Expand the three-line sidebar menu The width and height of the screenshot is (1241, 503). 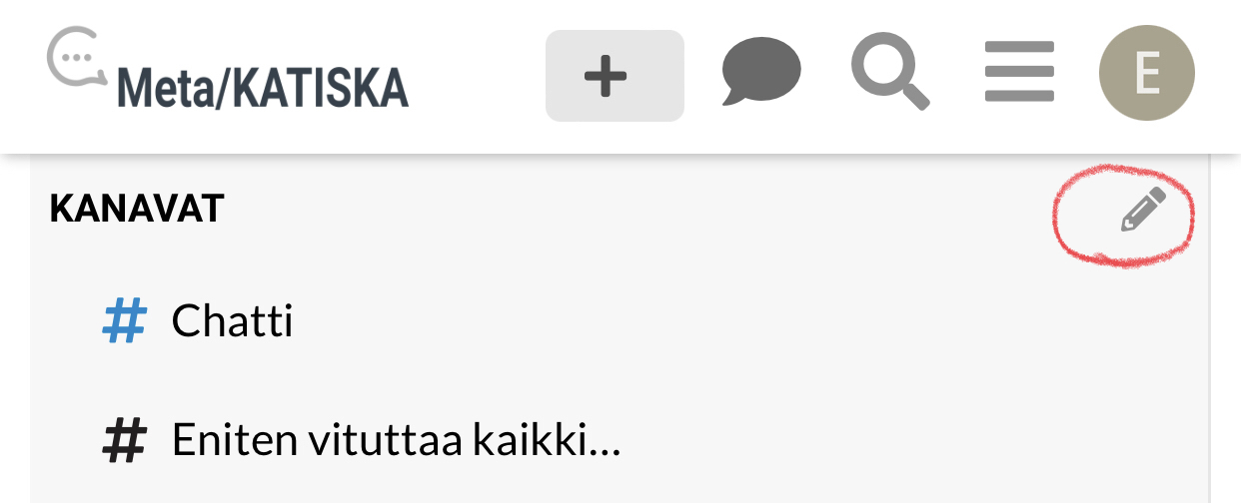click(x=1019, y=72)
